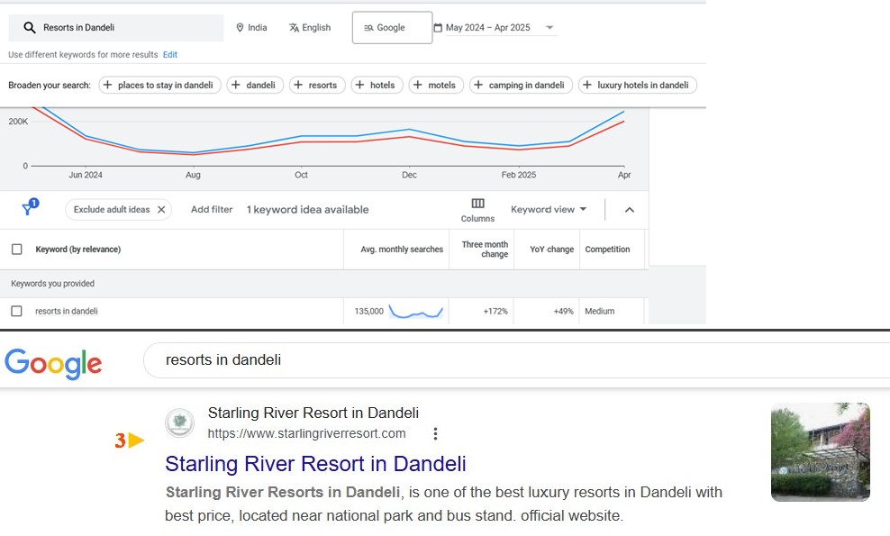Click Add filter
890x536 pixels.
tap(212, 210)
